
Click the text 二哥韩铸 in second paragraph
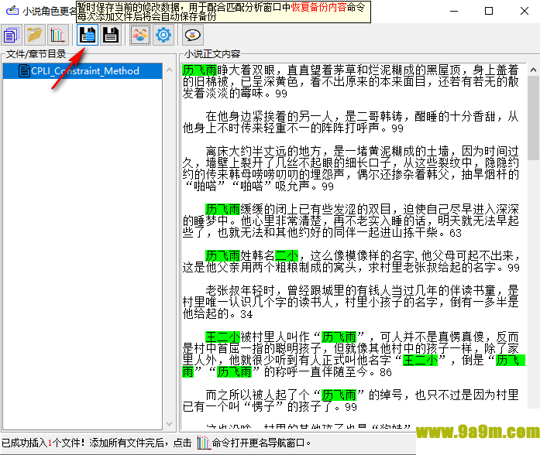380,117
